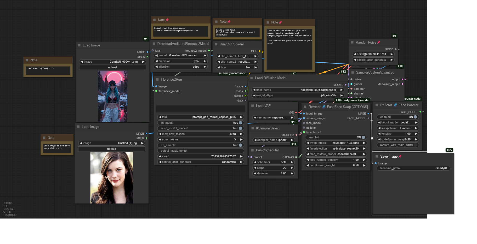Disable do_sample toggle in Florence2Run
477x244 pixels.
[240, 145]
